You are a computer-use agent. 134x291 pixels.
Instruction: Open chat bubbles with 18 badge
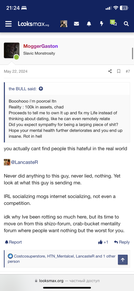click(x=113, y=23)
